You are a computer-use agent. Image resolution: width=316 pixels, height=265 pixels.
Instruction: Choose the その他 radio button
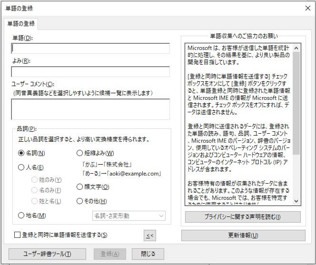[79, 201]
